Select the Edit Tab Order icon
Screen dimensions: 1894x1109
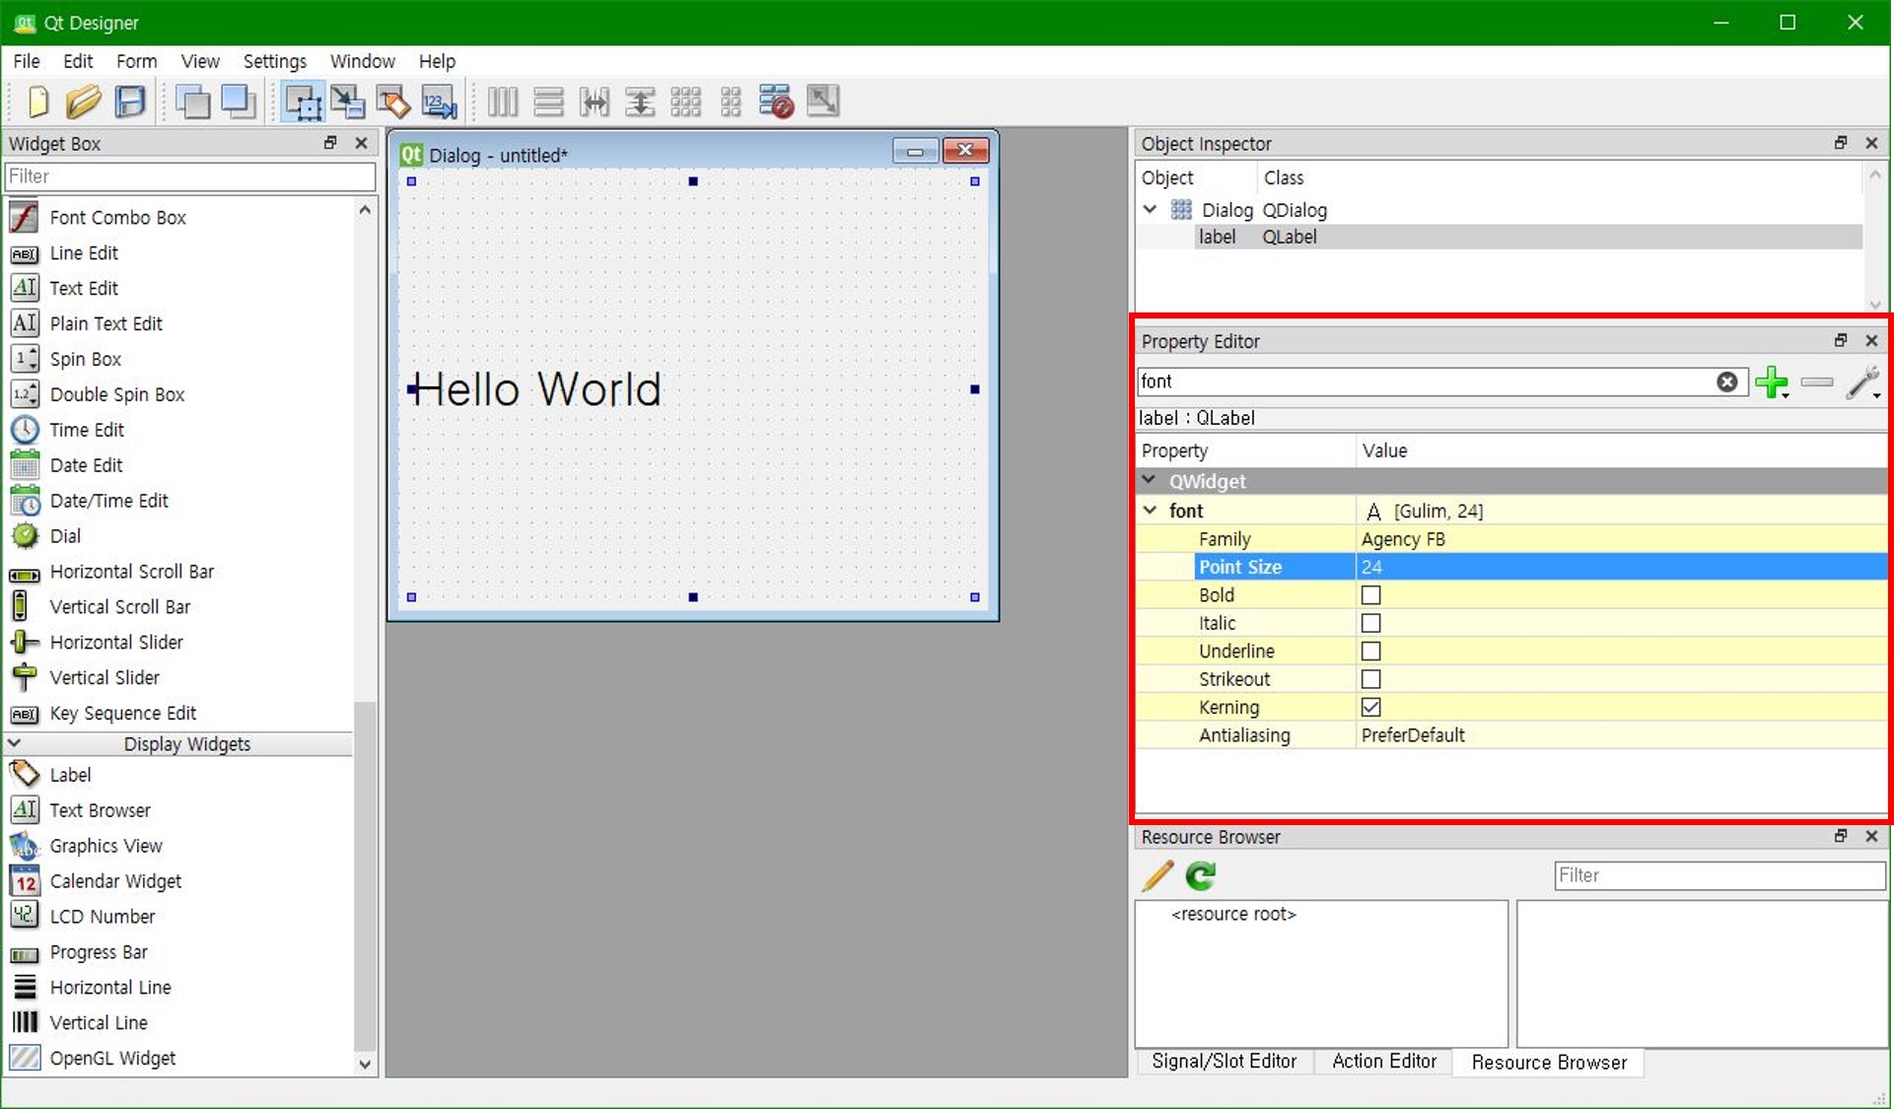click(x=439, y=102)
